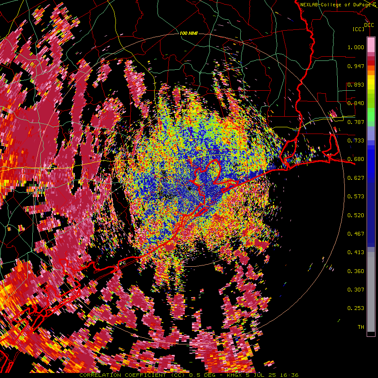Click the 0.520 scale value
The height and width of the screenshot is (378, 378).
(356, 215)
